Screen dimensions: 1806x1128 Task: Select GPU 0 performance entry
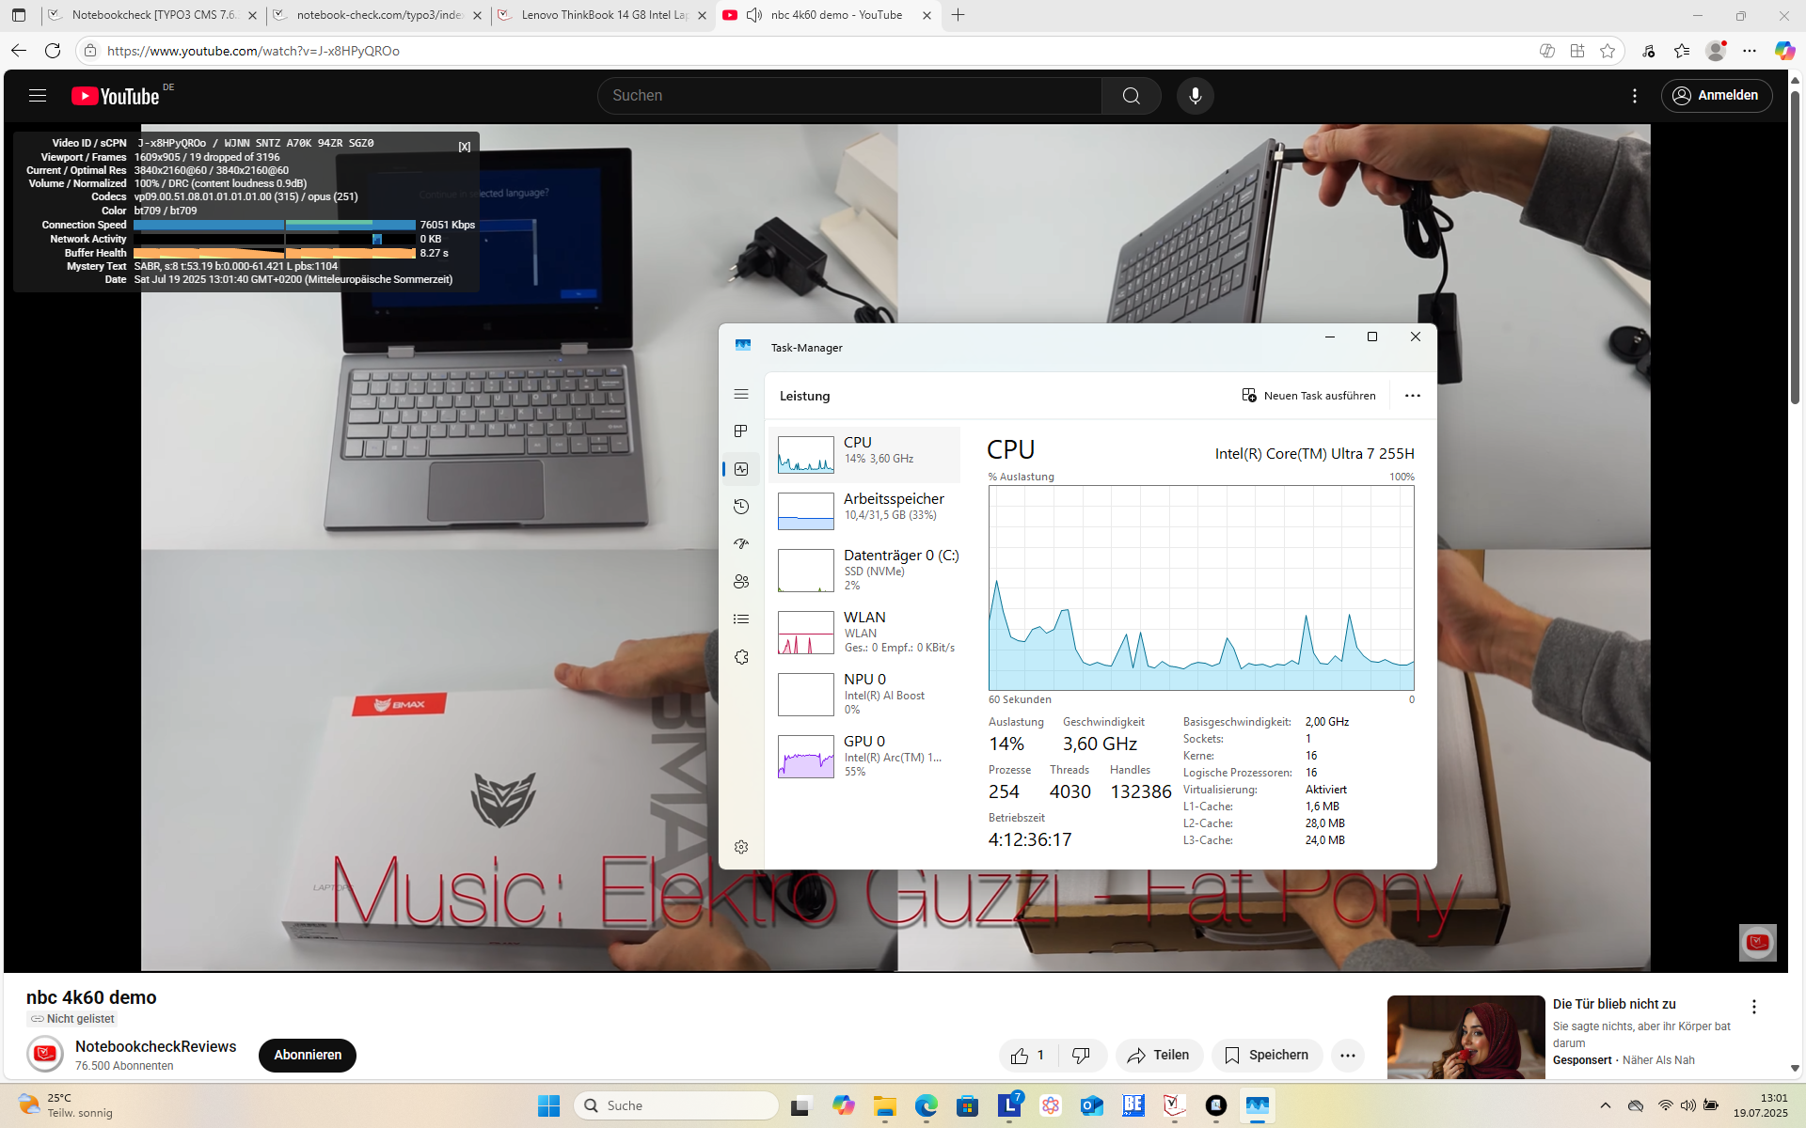[865, 756]
